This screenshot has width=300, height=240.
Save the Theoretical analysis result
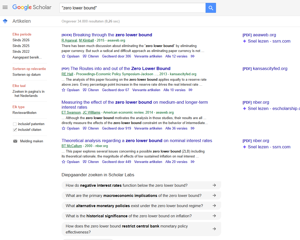71,162
